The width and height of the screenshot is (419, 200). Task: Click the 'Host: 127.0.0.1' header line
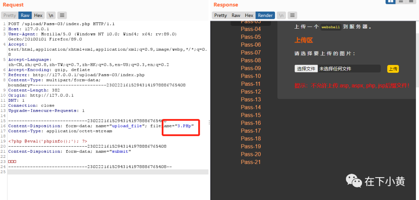click(x=29, y=29)
